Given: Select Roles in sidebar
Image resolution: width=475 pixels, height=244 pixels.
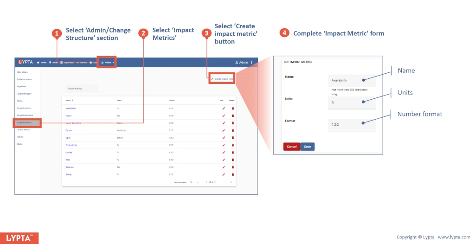Looking at the screenshot, I should (x=19, y=101).
